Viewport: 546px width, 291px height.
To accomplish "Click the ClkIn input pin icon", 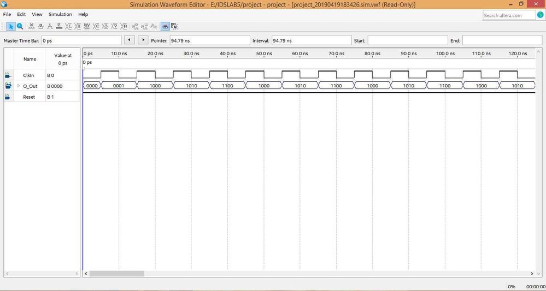I will pyautogui.click(x=8, y=75).
